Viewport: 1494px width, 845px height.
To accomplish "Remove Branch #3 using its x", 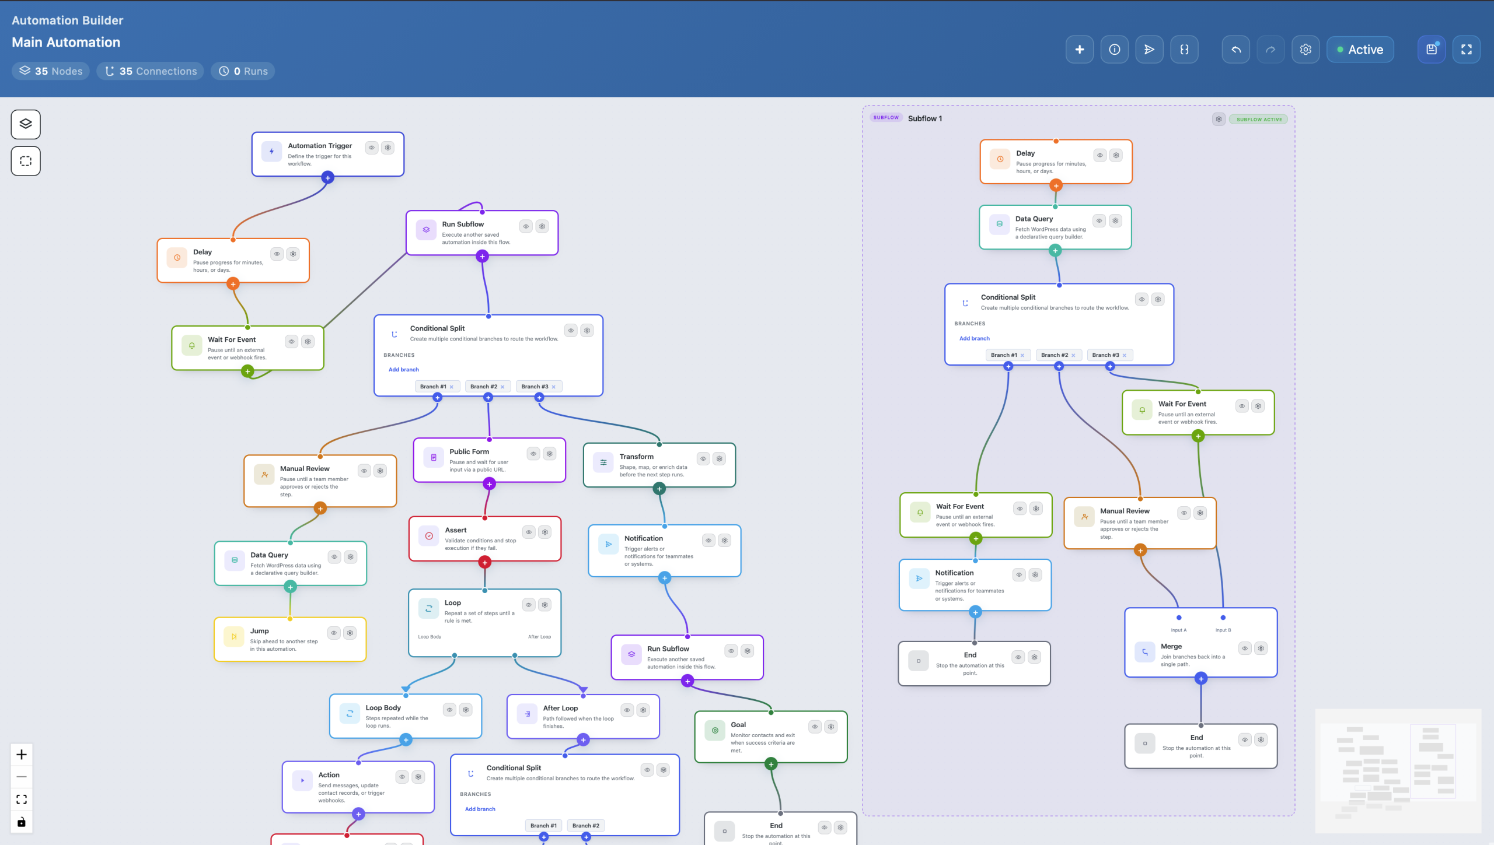I will (x=554, y=387).
